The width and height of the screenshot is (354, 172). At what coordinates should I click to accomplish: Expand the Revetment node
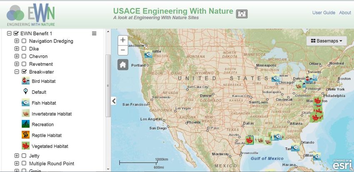(x=17, y=64)
